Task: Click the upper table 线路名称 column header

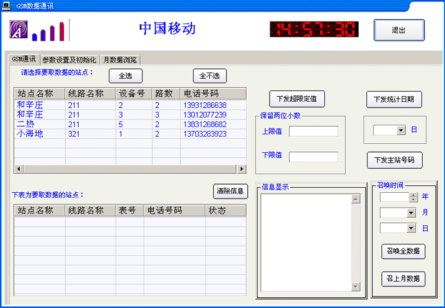Action: (x=90, y=94)
